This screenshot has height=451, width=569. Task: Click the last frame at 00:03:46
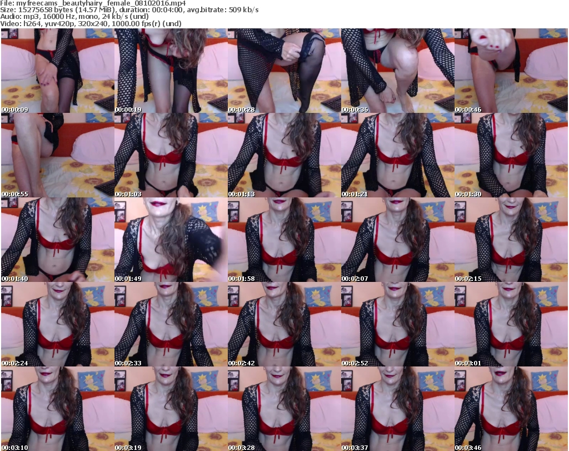(x=511, y=409)
